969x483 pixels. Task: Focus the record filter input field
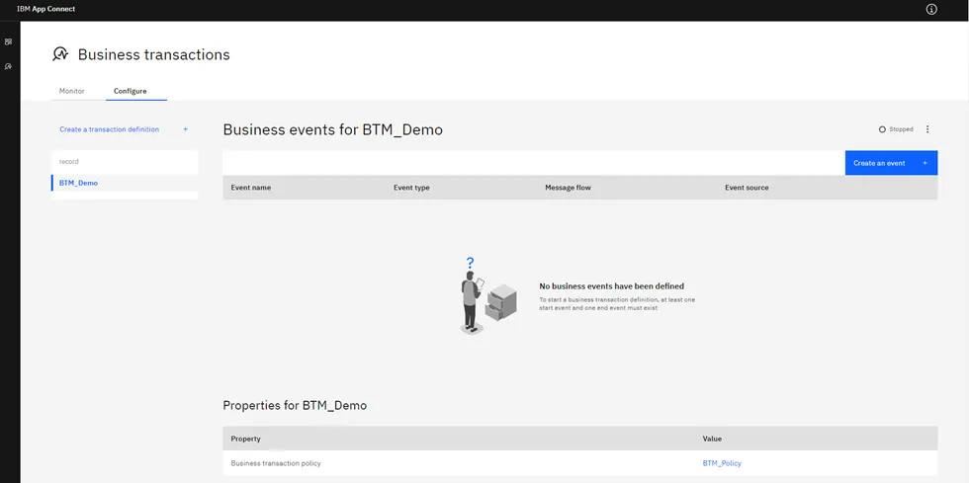pyautogui.click(x=125, y=162)
